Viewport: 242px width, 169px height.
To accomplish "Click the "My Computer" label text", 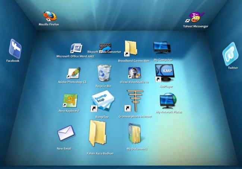I will click(x=163, y=60).
